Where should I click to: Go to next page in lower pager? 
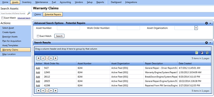pyautogui.click(x=51, y=91)
